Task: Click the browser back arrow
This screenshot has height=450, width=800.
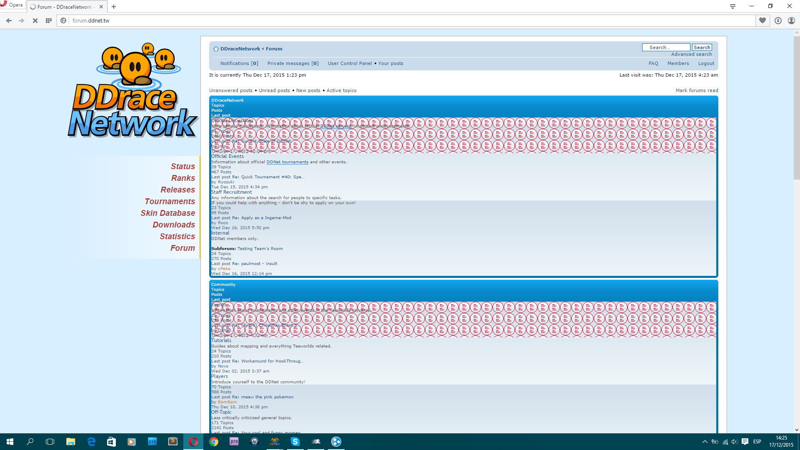Action: (x=9, y=20)
